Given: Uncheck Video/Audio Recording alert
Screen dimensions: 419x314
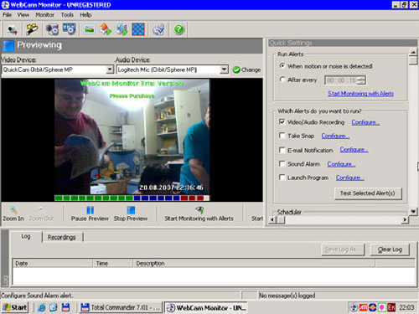Looking at the screenshot, I should tap(282, 122).
